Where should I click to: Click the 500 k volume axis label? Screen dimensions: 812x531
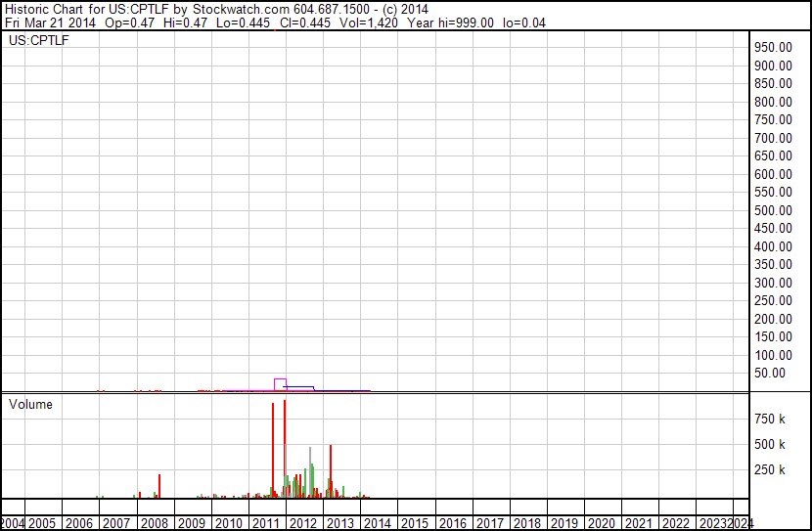tap(770, 444)
